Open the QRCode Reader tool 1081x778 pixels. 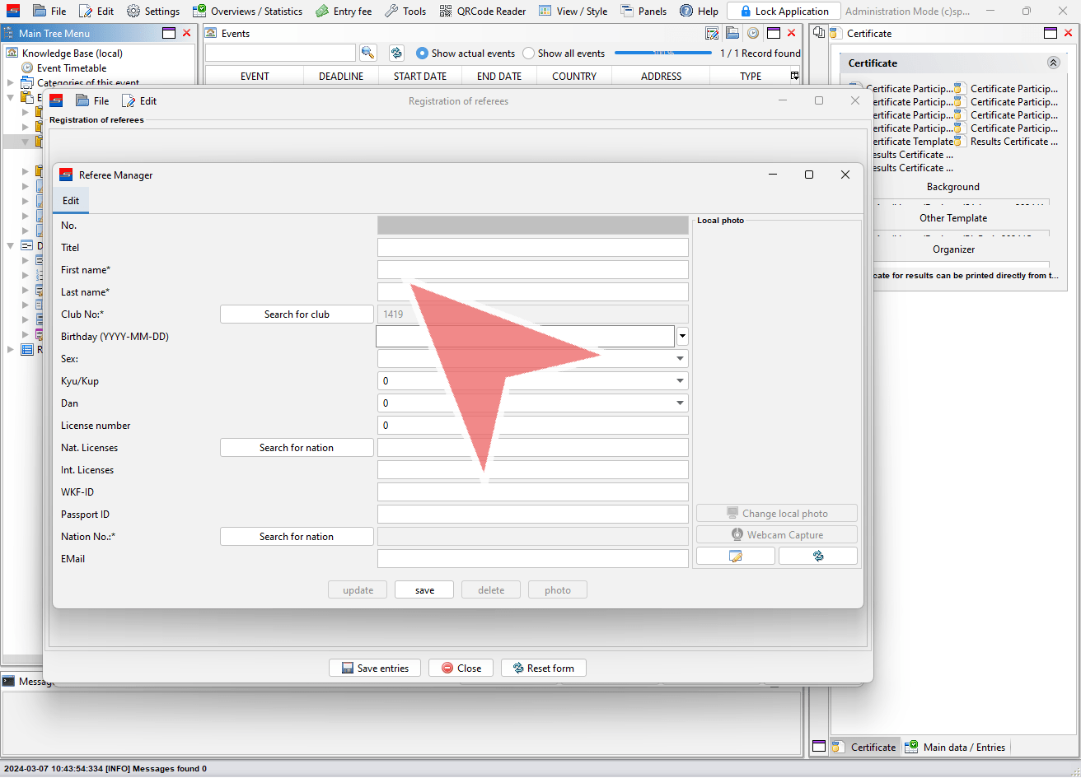click(x=483, y=11)
